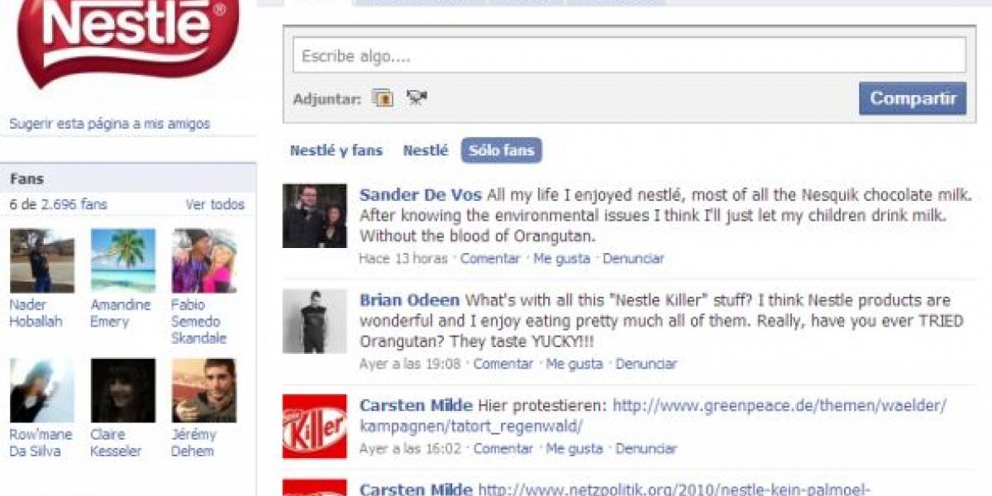The height and width of the screenshot is (496, 992).
Task: Click the Nestlé logo image
Action: tap(127, 41)
